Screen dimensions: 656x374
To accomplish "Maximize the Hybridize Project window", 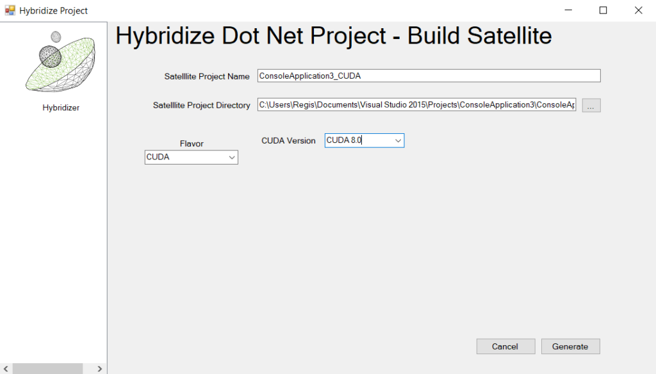I will 603,10.
